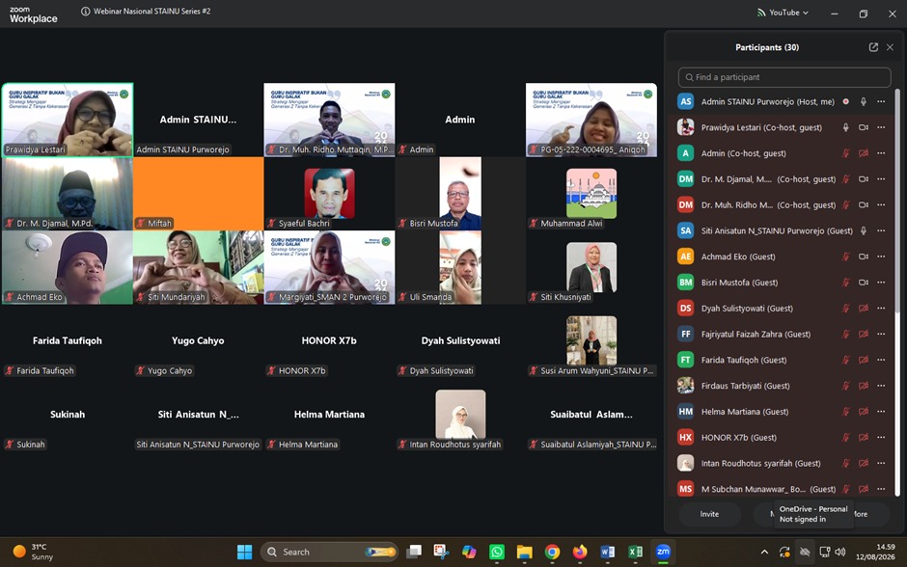The image size is (907, 567).
Task: Click Firdaus Tarbiyati's muted mic icon
Action: pyautogui.click(x=845, y=386)
